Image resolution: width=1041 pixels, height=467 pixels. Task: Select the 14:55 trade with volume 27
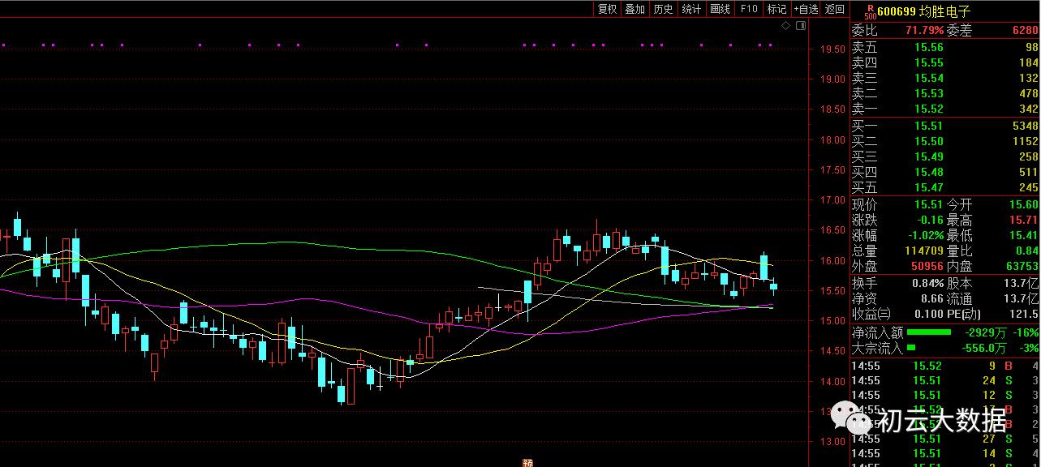pos(944,439)
